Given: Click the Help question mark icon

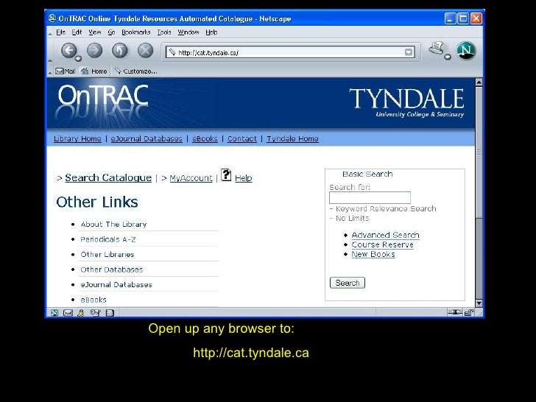Looking at the screenshot, I should pyautogui.click(x=226, y=175).
